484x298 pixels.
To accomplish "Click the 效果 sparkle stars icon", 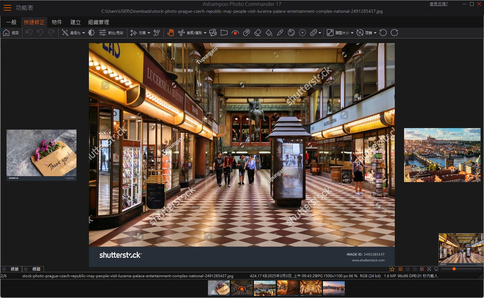I will (133, 33).
